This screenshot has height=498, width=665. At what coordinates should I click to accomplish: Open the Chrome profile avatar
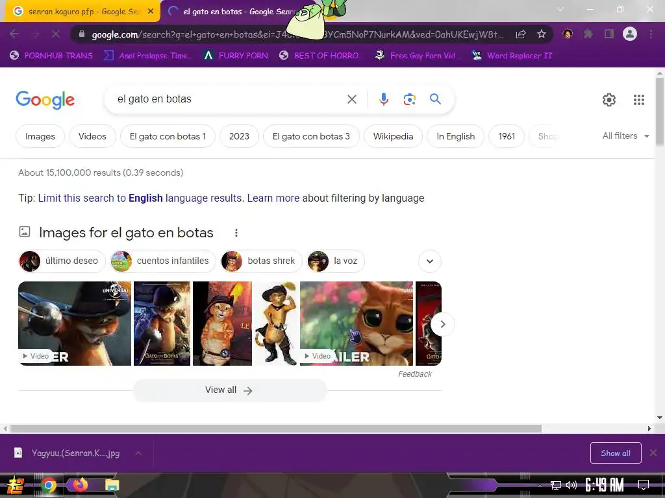630,34
